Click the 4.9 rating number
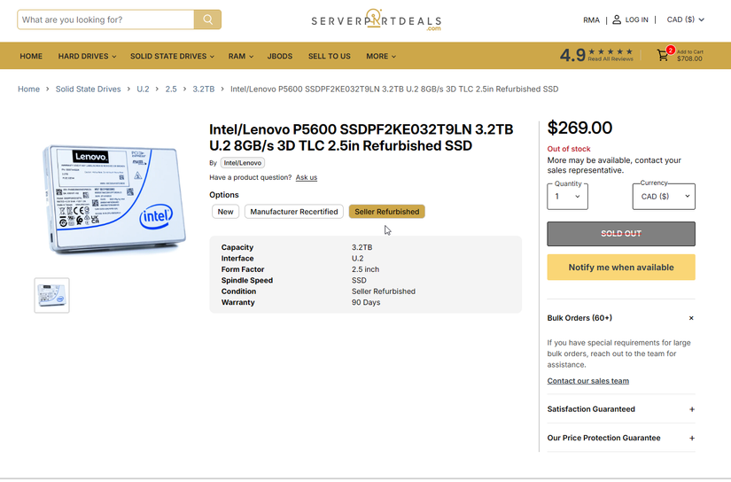Screen dimensions: 731x482 [572, 56]
